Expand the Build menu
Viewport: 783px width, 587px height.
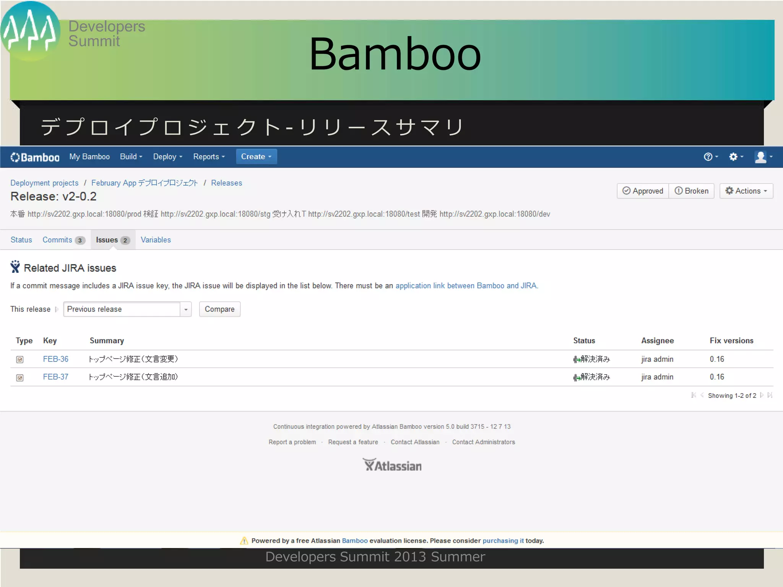pyautogui.click(x=131, y=157)
